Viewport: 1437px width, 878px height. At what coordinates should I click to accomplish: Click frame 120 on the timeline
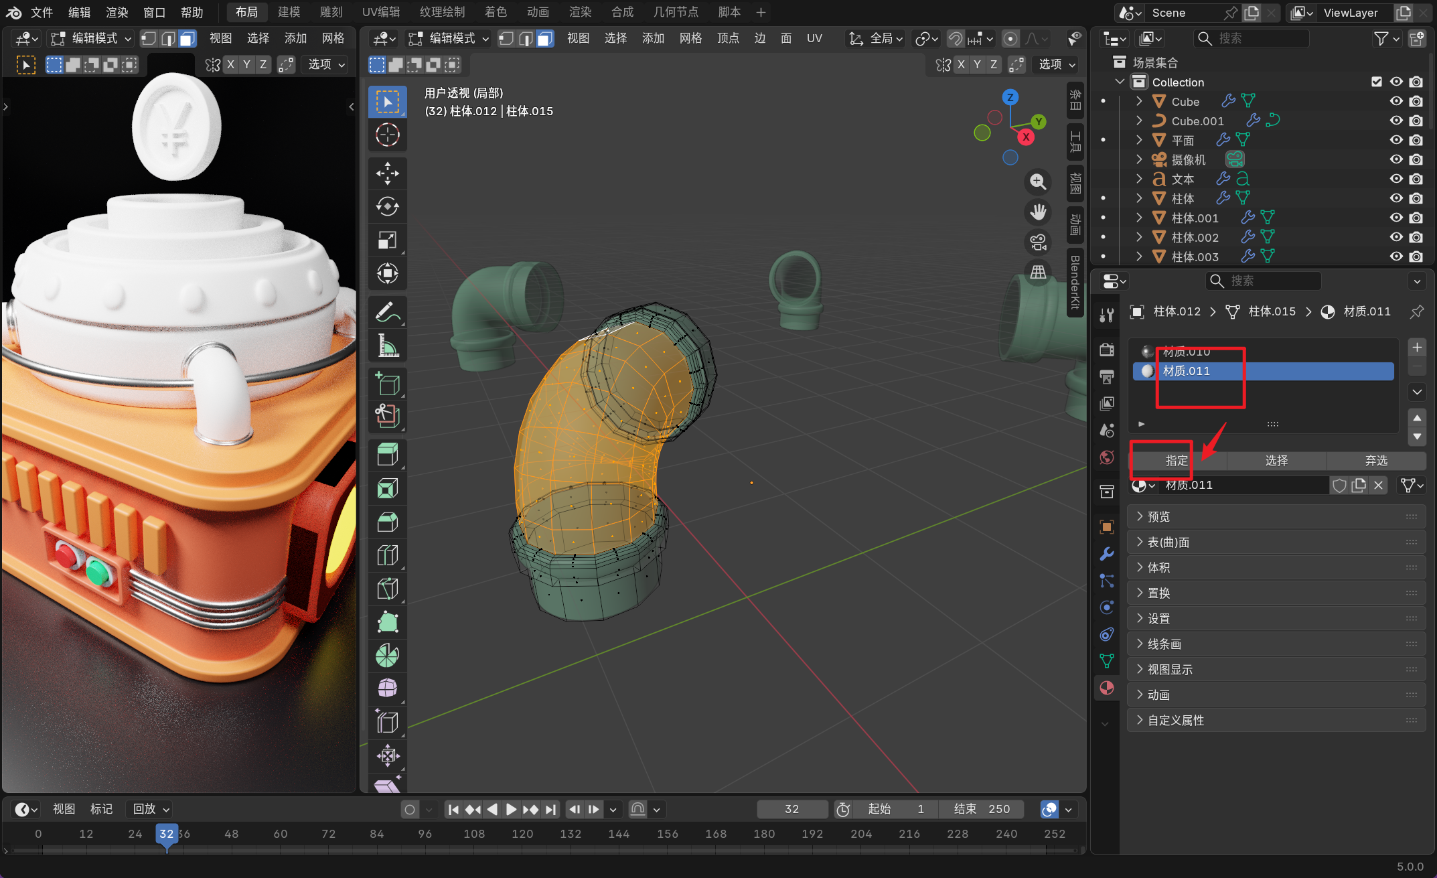point(522,834)
